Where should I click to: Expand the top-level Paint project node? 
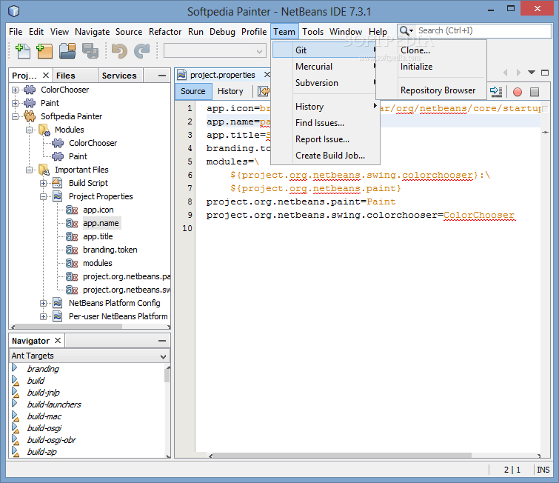point(15,103)
